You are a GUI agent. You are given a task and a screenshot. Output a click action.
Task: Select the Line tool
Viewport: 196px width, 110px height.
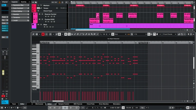(97, 34)
